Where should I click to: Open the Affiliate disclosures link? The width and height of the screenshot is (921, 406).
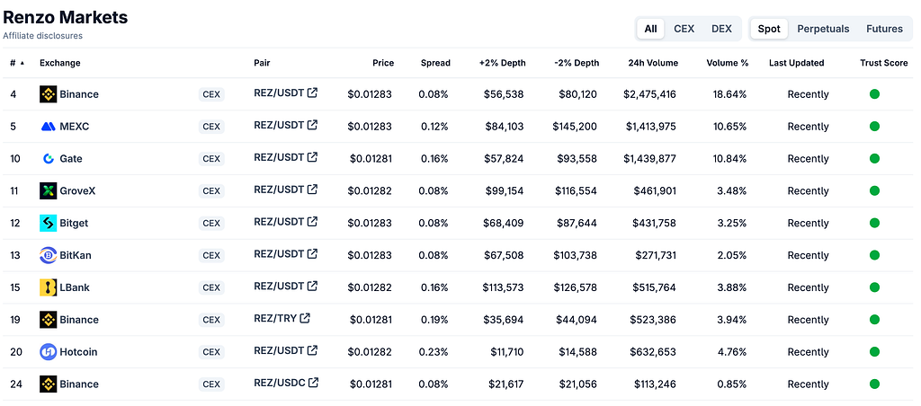point(43,36)
